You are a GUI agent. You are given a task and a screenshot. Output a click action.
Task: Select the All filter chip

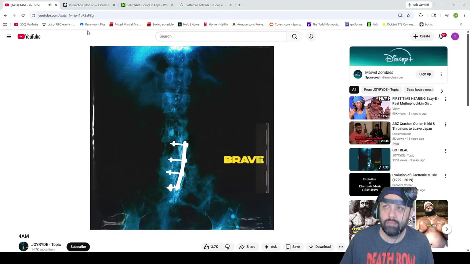(354, 89)
